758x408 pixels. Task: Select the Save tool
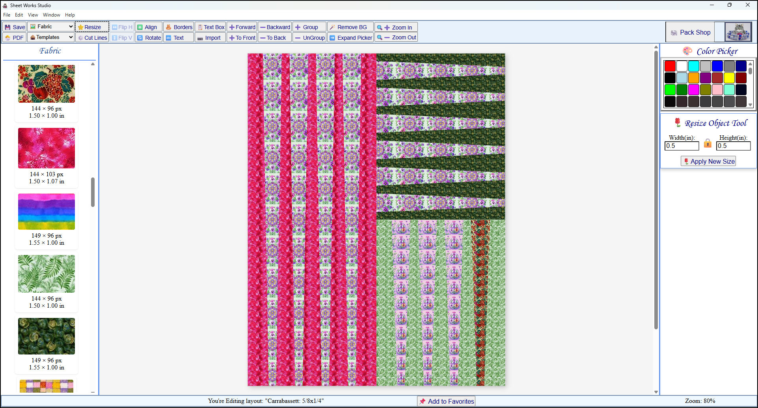pos(14,27)
